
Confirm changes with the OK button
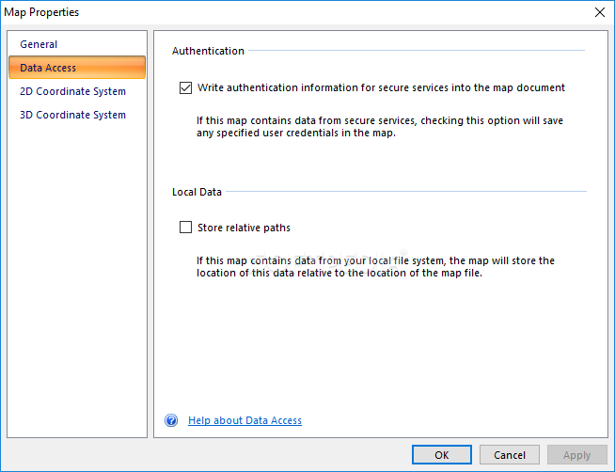click(x=442, y=455)
